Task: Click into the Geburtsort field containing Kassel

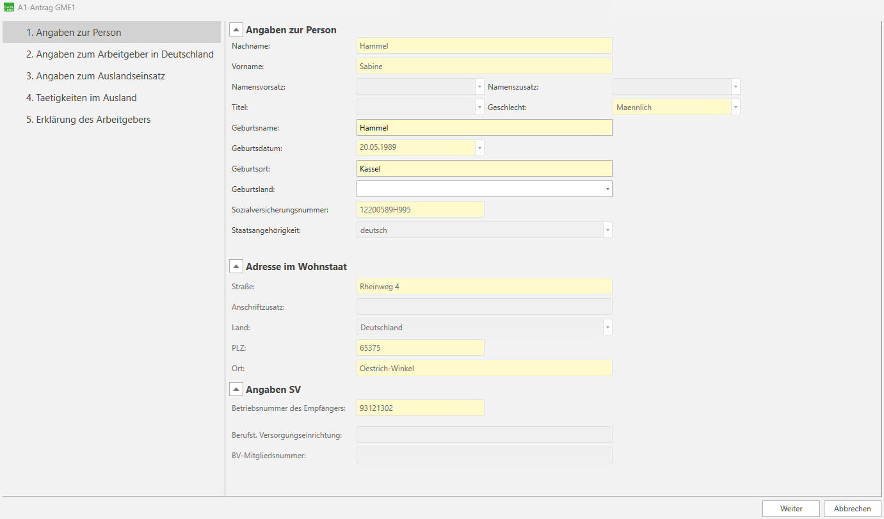Action: [x=484, y=168]
